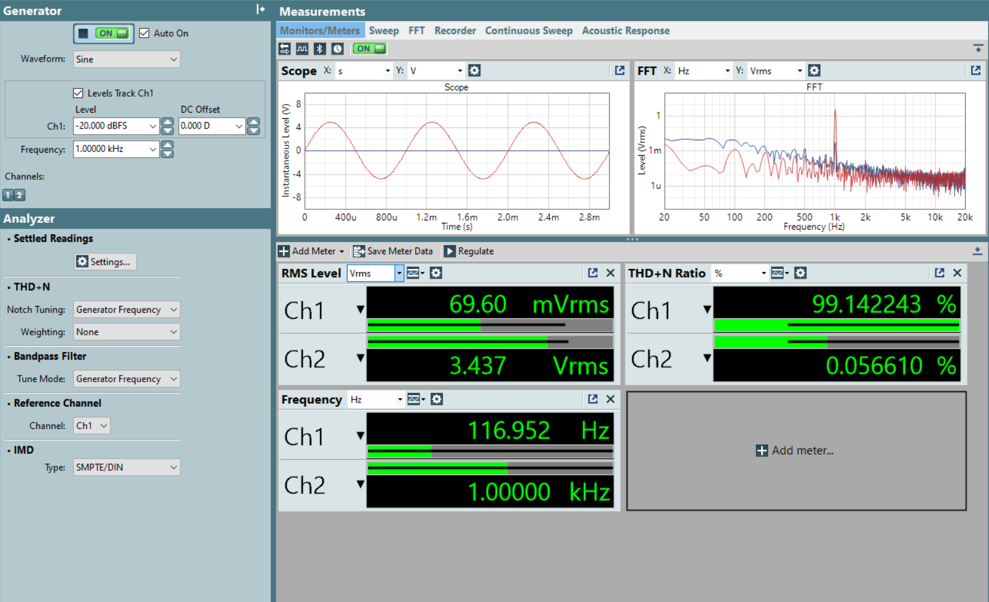The image size is (989, 602).
Task: Uncheck the Auto On checkbox
Action: coord(145,33)
